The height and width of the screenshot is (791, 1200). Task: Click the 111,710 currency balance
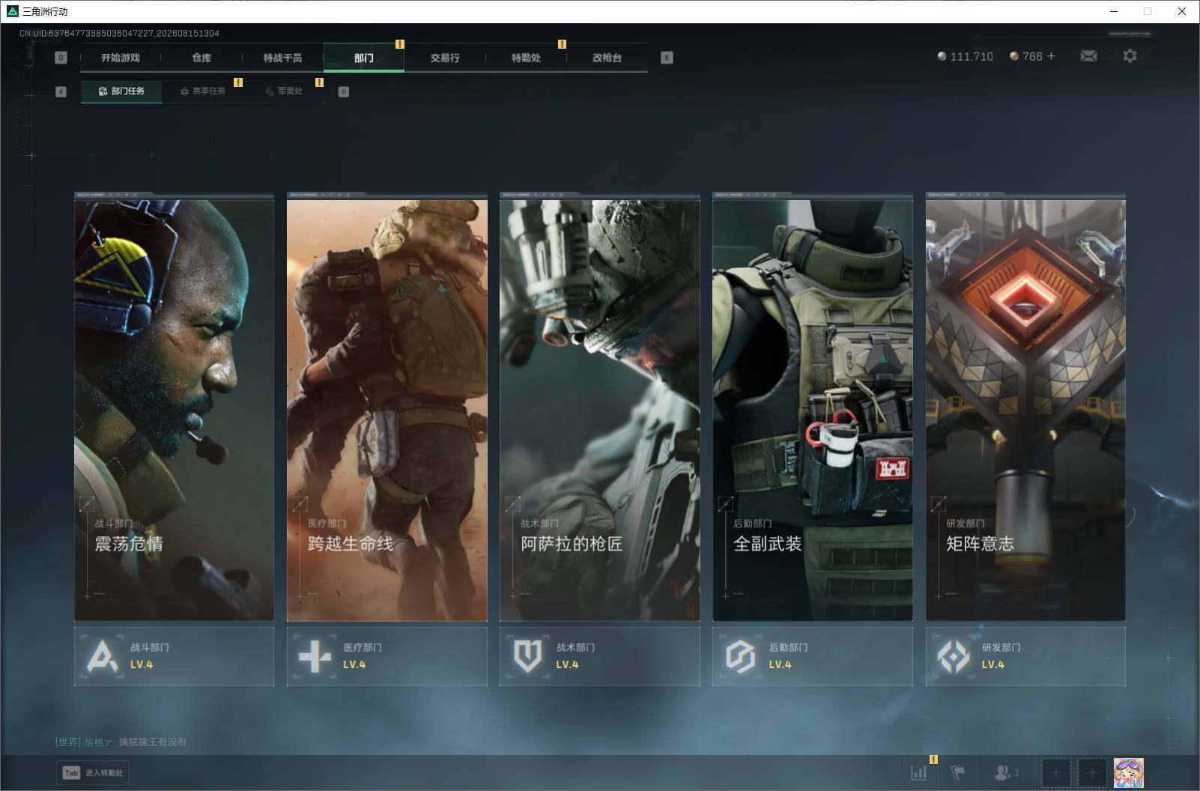966,56
